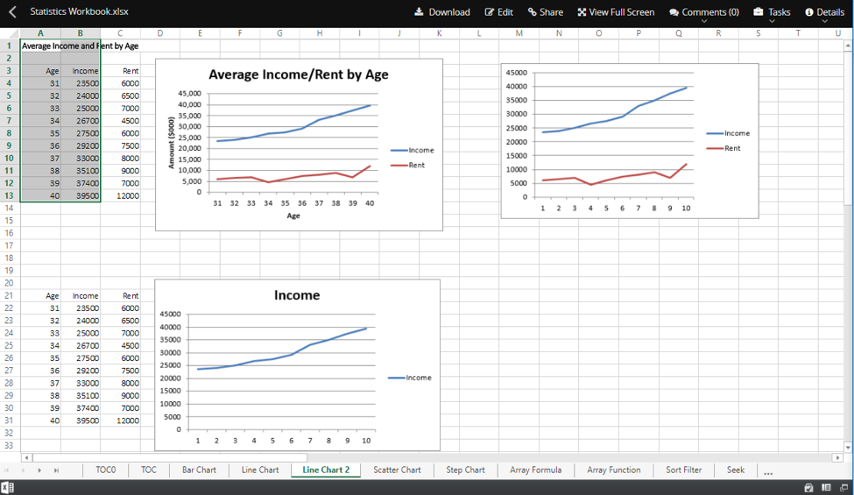Click Income legend entry in right chart
The height and width of the screenshot is (495, 854).
728,133
